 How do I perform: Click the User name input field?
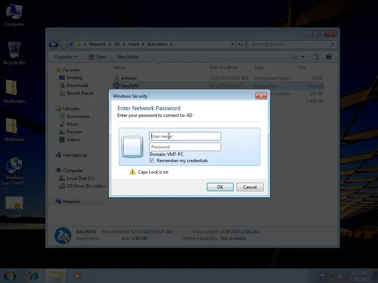(185, 136)
